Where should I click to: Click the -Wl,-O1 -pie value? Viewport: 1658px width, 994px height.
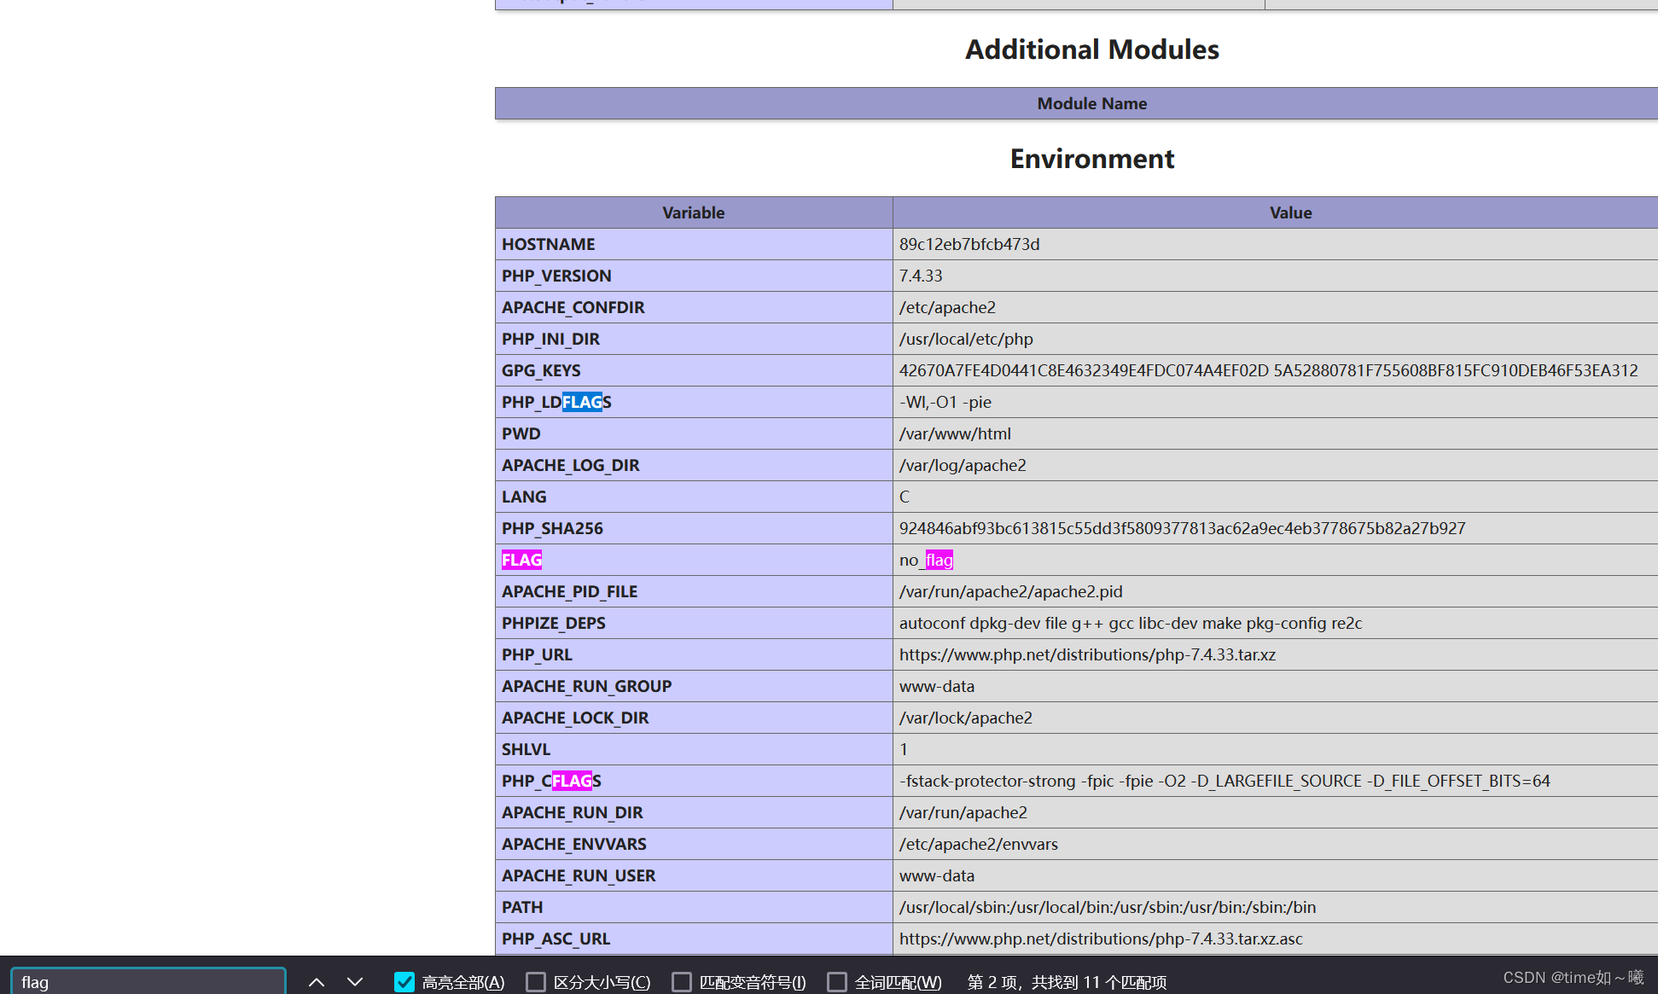(945, 402)
